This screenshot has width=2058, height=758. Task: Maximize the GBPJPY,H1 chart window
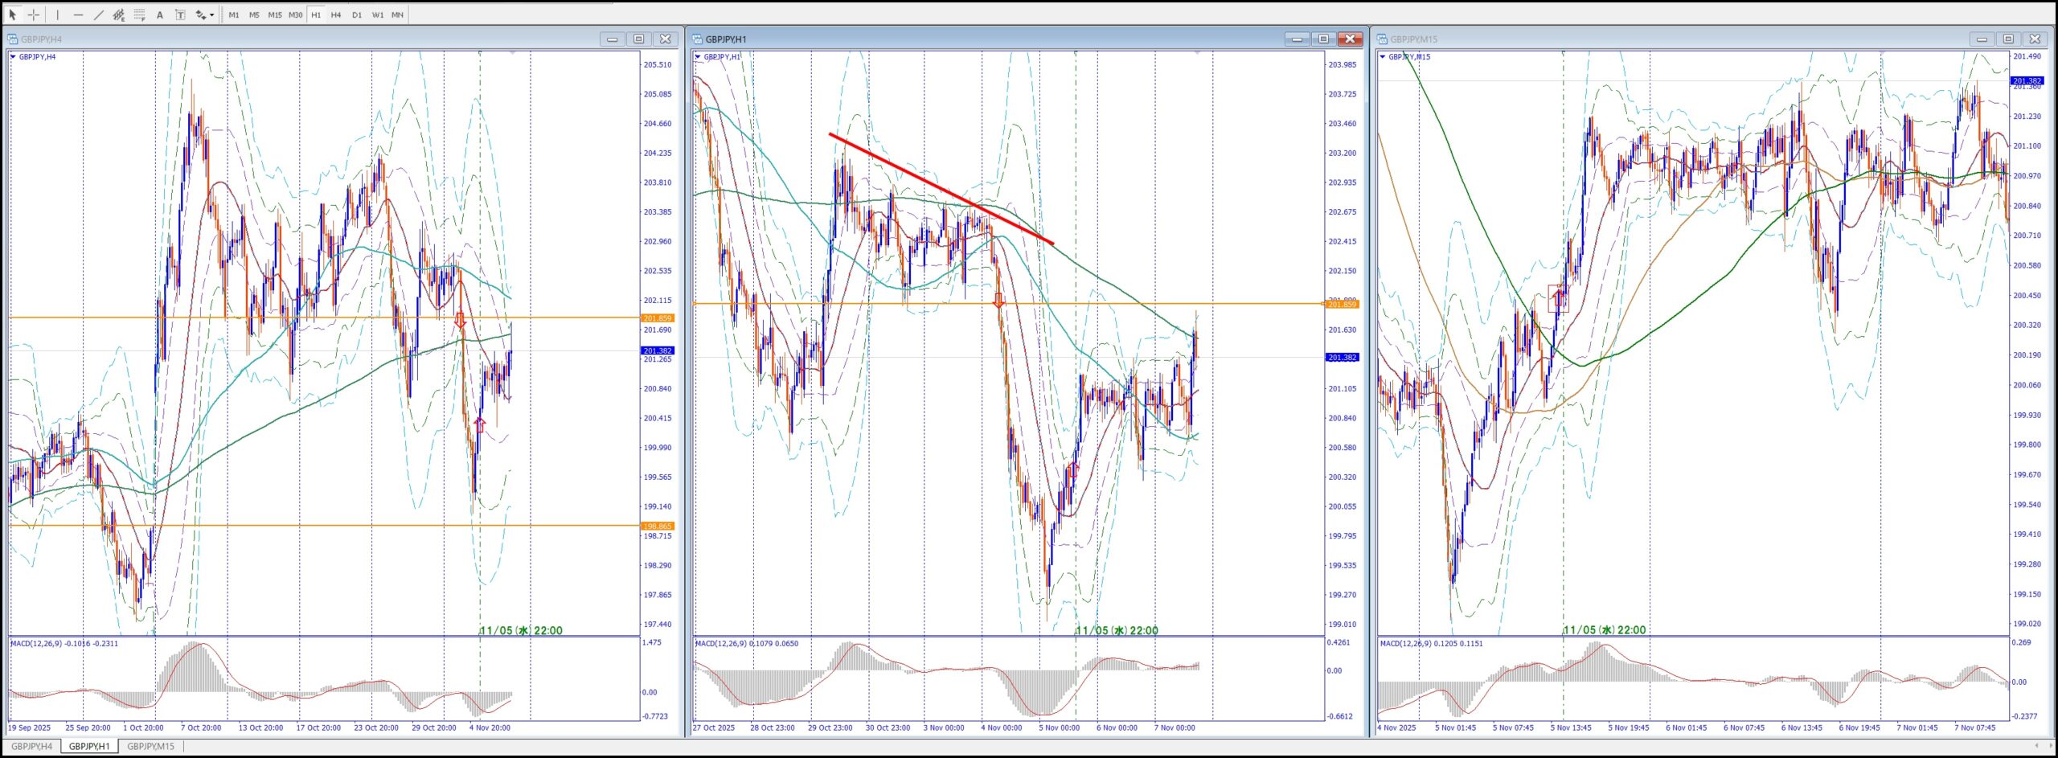tap(1323, 39)
